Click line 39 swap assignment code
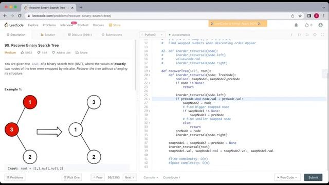 pyautogui.click(x=221, y=151)
